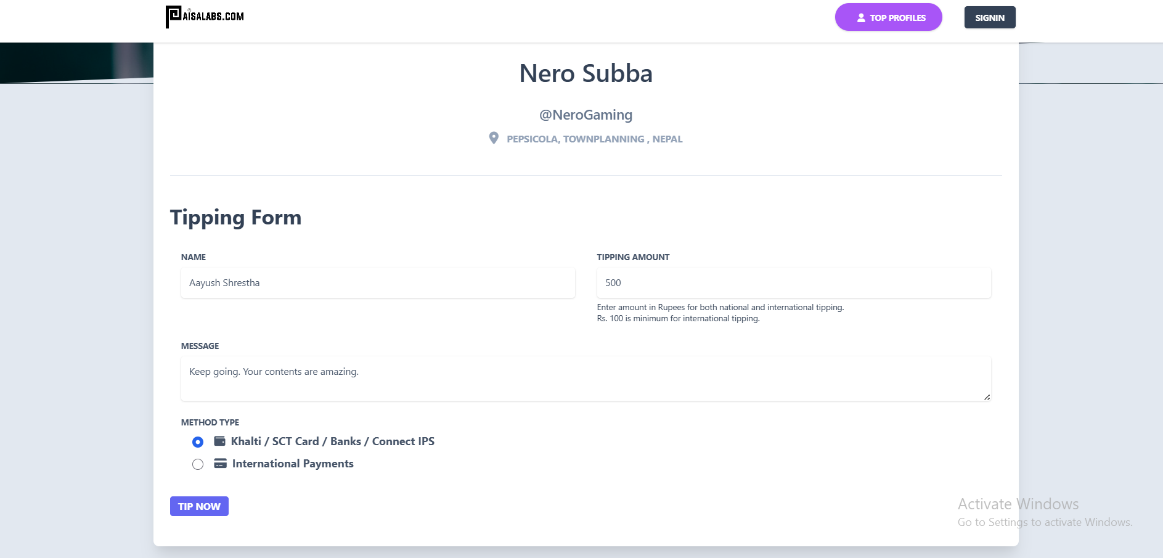
Task: Focus the Name input field
Action: [x=378, y=283]
